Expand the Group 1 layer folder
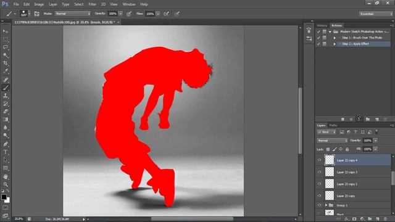Image resolution: width=395 pixels, height=222 pixels. (326, 205)
